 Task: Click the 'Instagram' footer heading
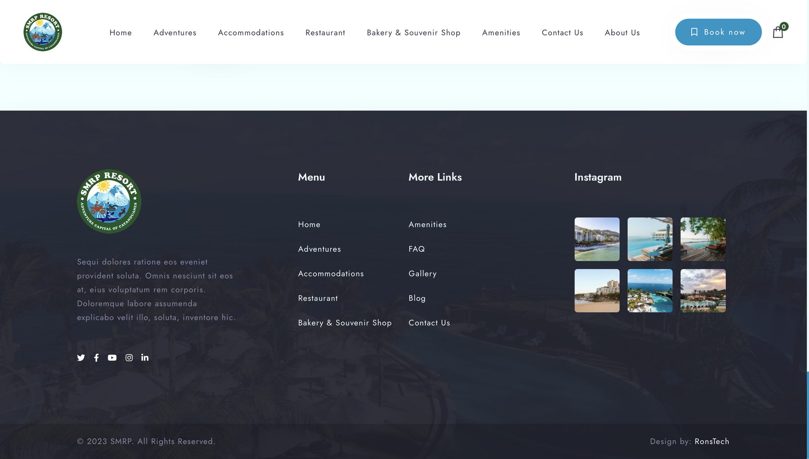[x=598, y=177]
